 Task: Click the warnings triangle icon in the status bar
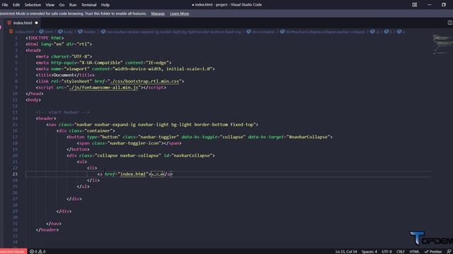click(40, 251)
